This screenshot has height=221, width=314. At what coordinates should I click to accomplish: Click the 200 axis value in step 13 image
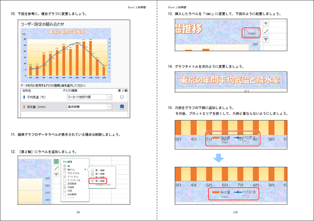pyautogui.click(x=255, y=44)
